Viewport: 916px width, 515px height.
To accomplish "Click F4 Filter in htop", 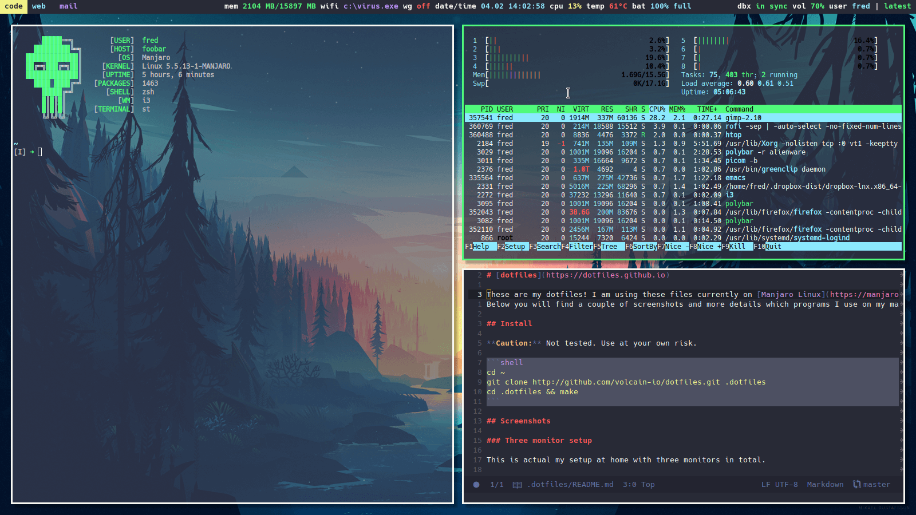I will 577,247.
